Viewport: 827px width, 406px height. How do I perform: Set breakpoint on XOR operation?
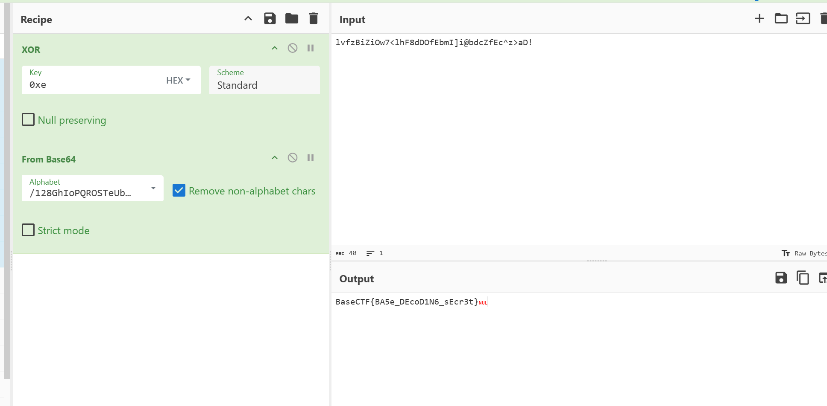[x=311, y=48]
